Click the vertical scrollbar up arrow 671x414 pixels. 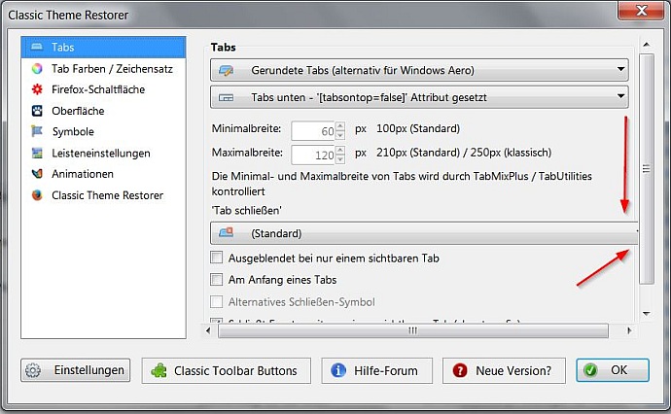click(x=646, y=45)
